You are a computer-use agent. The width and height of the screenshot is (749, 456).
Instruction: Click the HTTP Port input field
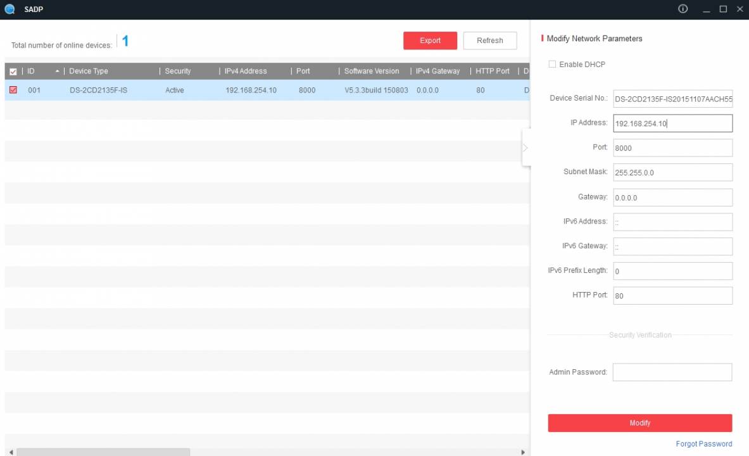tap(672, 296)
